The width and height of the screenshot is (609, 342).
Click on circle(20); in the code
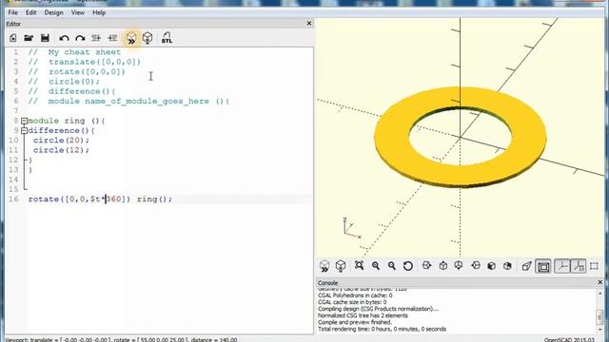(x=61, y=140)
